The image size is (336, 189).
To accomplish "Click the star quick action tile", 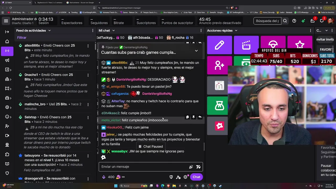I will coord(300,44).
